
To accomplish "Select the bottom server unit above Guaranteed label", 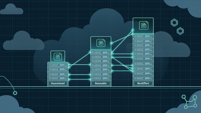I will [x=58, y=78].
